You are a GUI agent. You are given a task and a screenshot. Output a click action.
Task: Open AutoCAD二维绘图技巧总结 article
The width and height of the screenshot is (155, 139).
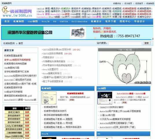pos(18,80)
